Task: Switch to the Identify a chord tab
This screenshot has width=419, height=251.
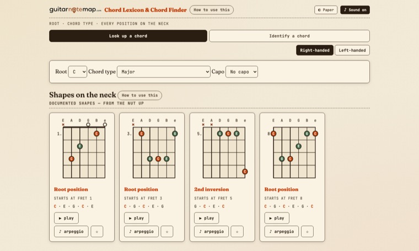Action: (x=289, y=36)
